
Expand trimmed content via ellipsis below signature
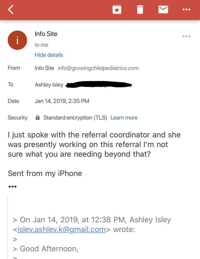[12, 186]
